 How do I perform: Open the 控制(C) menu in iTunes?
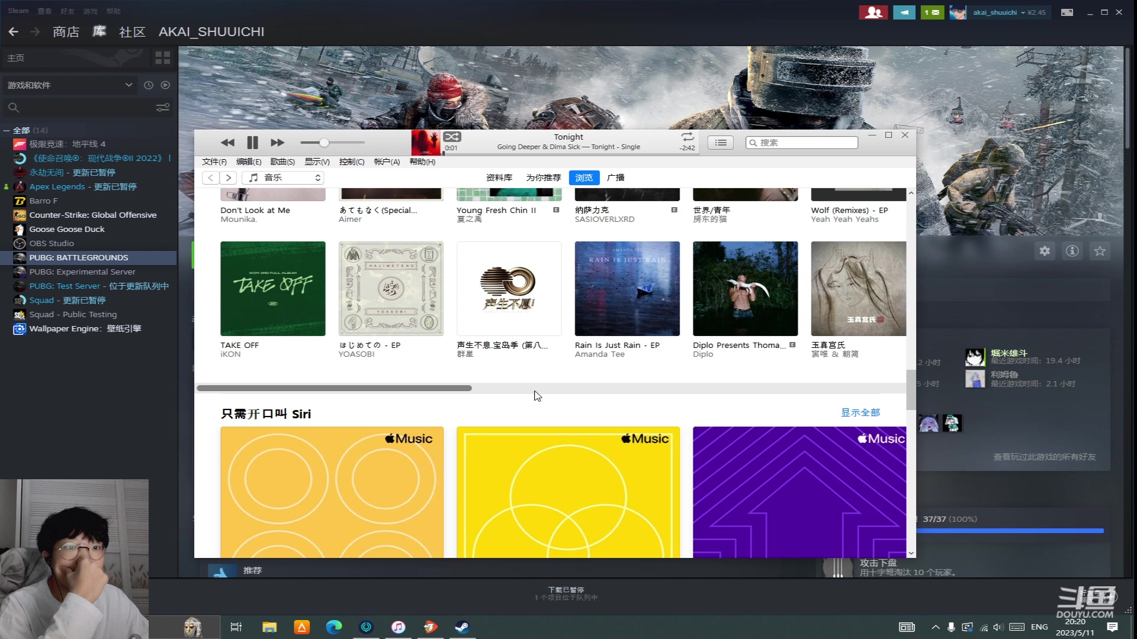352,162
